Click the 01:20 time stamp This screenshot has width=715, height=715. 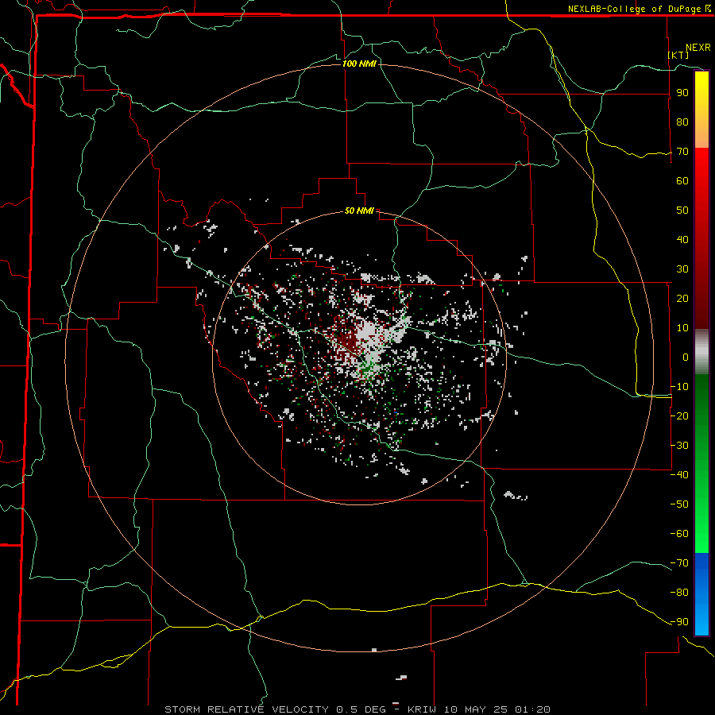tap(532, 709)
